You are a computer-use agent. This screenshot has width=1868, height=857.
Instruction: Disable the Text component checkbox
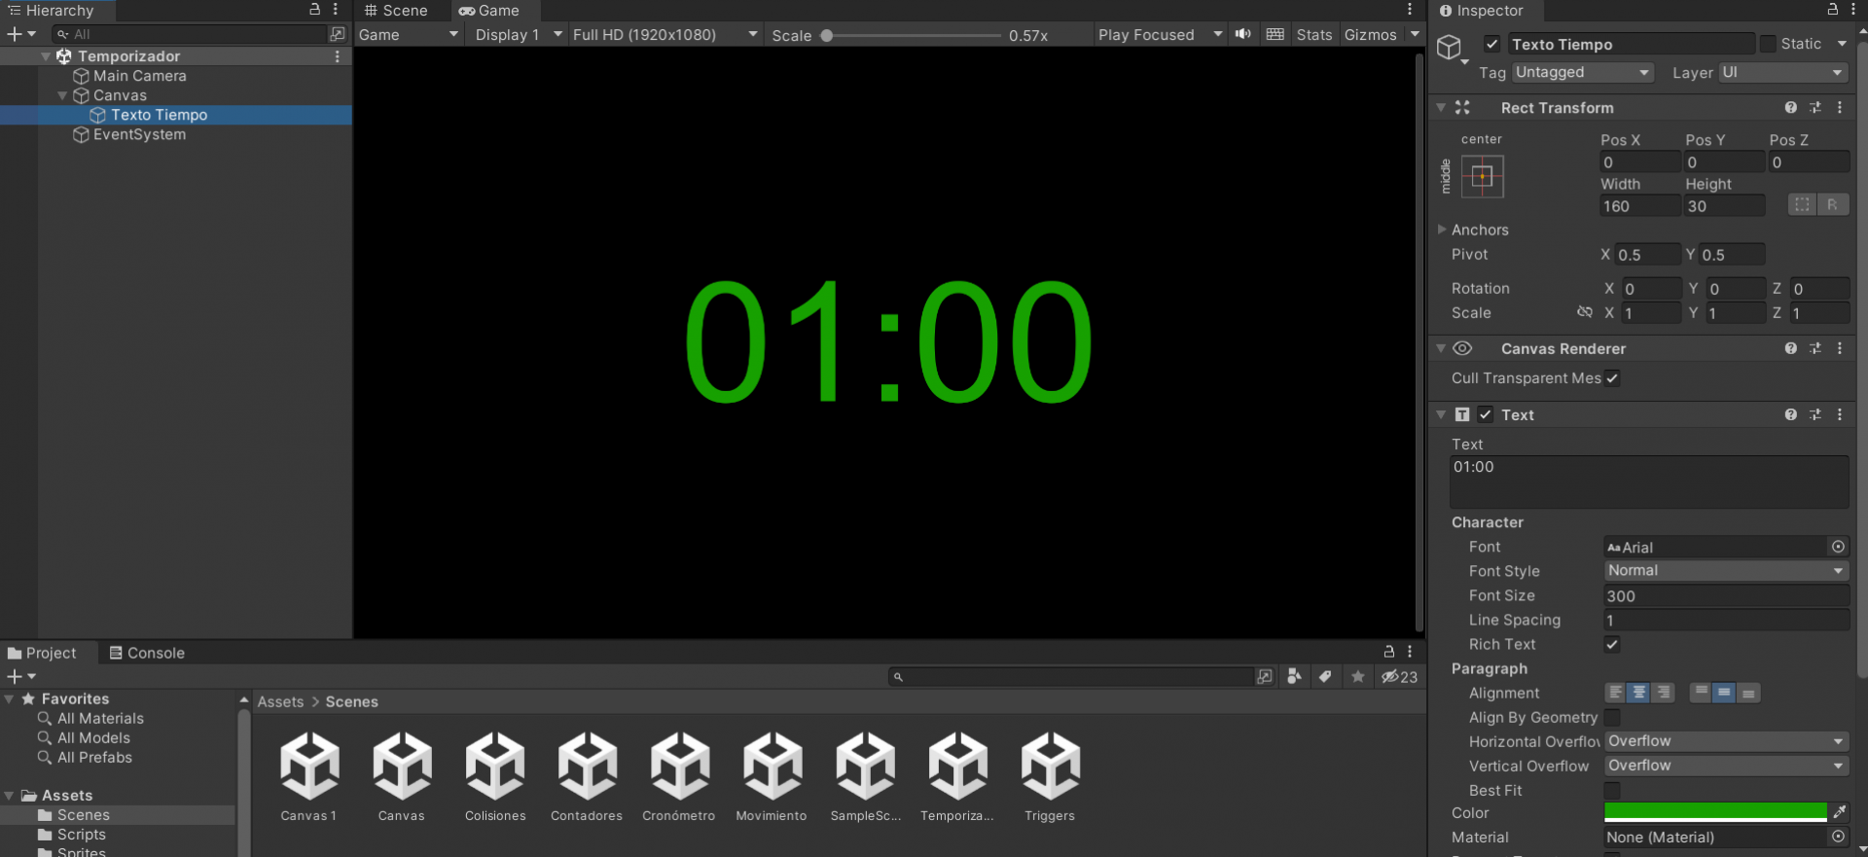click(1486, 414)
